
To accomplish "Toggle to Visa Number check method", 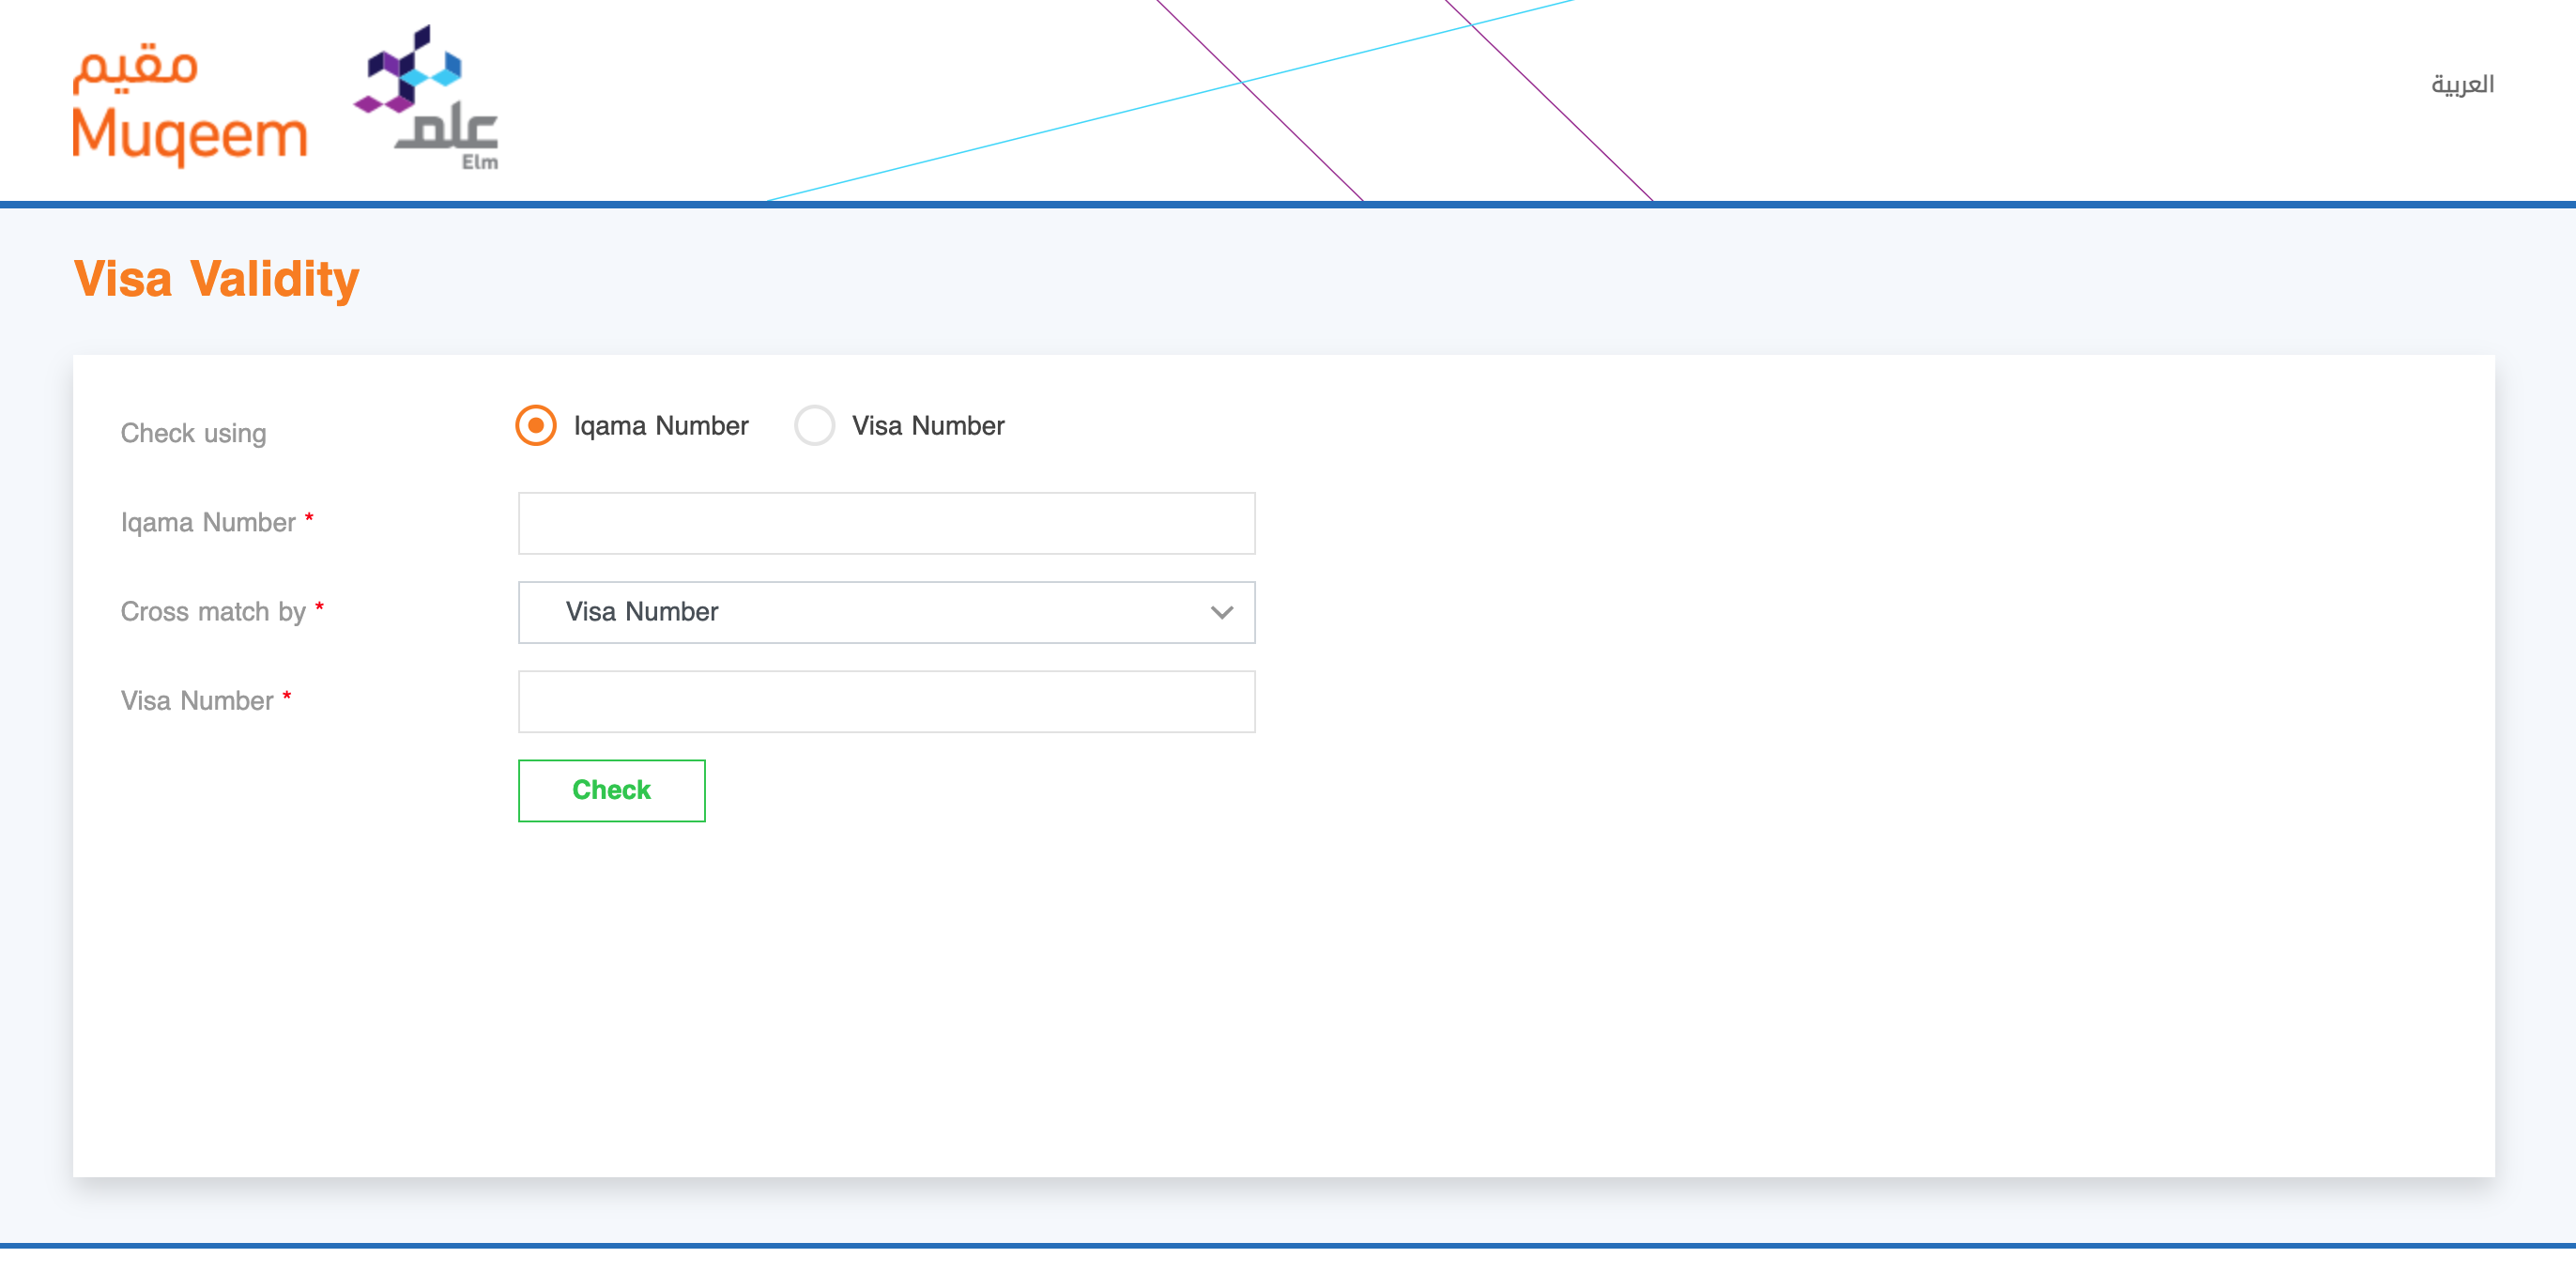I will 815,425.
